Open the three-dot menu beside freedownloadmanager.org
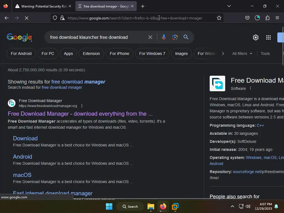 [x=82, y=106]
